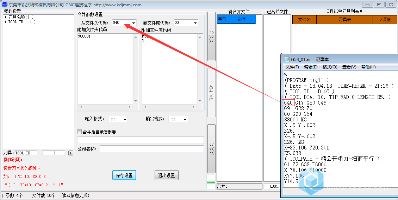
Task: Click %O0001 text in header code box
Action: coord(84,36)
